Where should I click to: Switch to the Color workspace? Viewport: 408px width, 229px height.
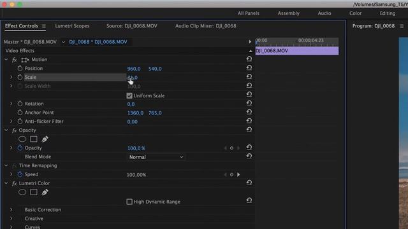355,13
